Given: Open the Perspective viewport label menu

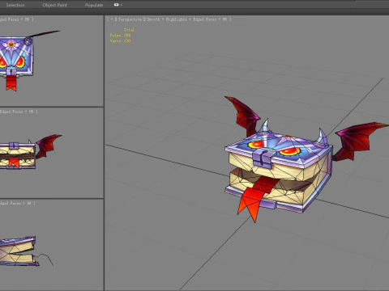Looking at the screenshot, I should 130,19.
